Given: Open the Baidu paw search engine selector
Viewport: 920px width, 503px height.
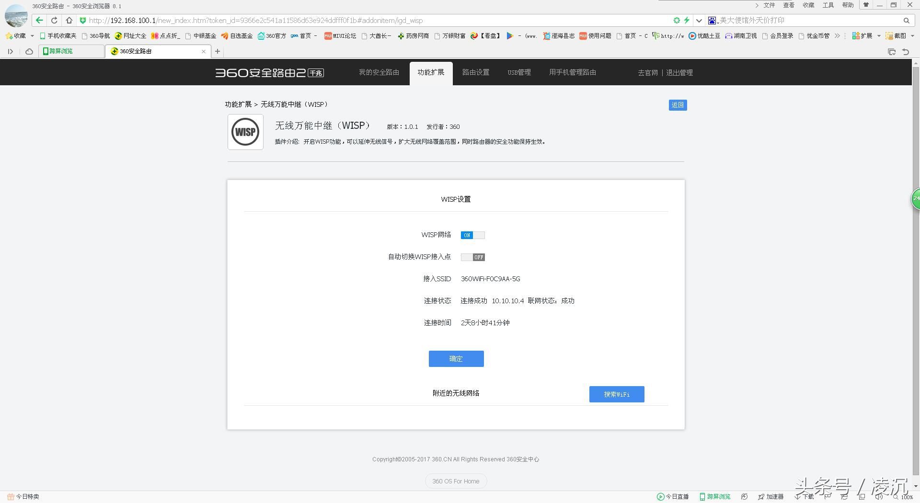Looking at the screenshot, I should coord(713,21).
